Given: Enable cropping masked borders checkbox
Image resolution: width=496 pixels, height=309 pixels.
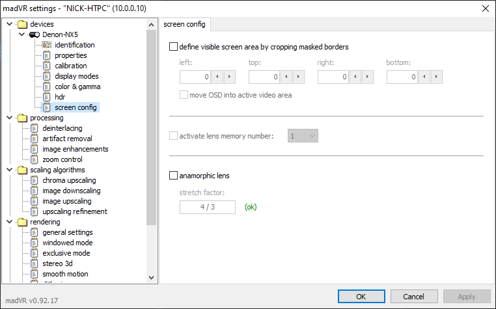Looking at the screenshot, I should pyautogui.click(x=174, y=47).
